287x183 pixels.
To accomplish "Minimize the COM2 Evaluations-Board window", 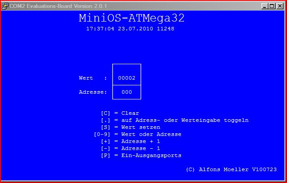I will pos(264,7).
